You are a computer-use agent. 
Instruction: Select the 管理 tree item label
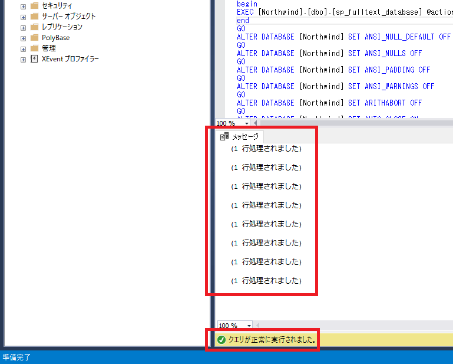point(49,48)
